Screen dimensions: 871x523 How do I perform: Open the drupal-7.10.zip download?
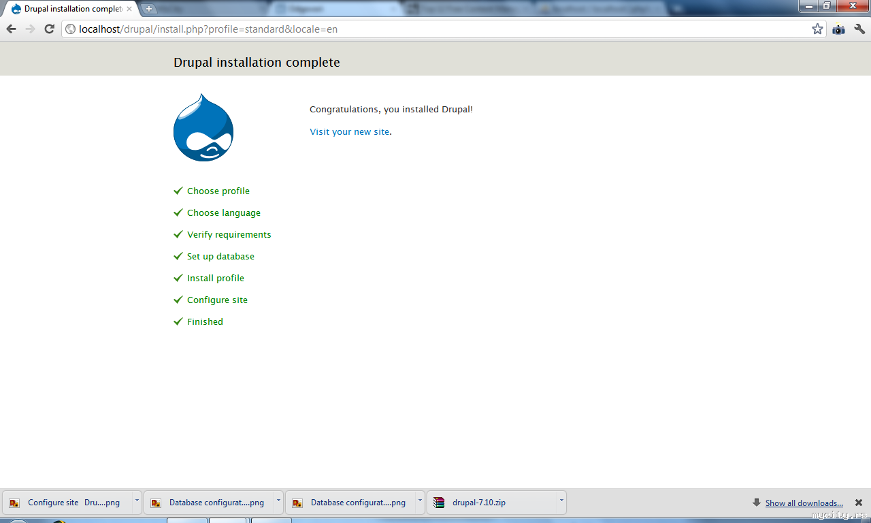(491, 503)
